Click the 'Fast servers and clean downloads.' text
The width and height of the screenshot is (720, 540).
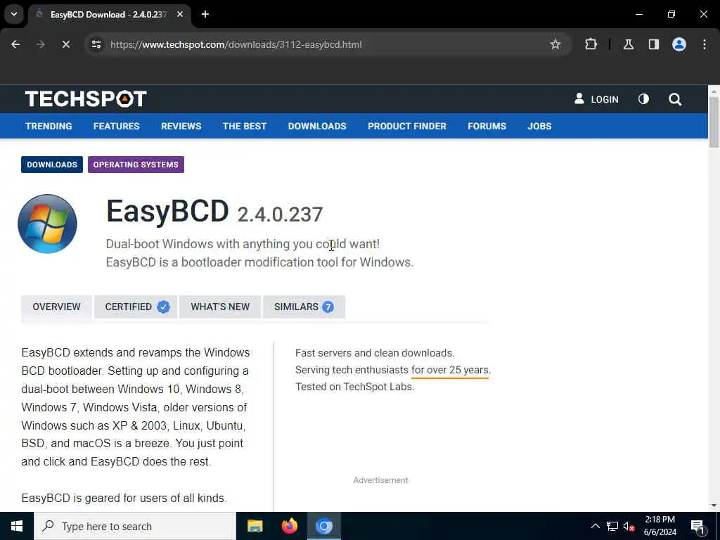point(375,353)
